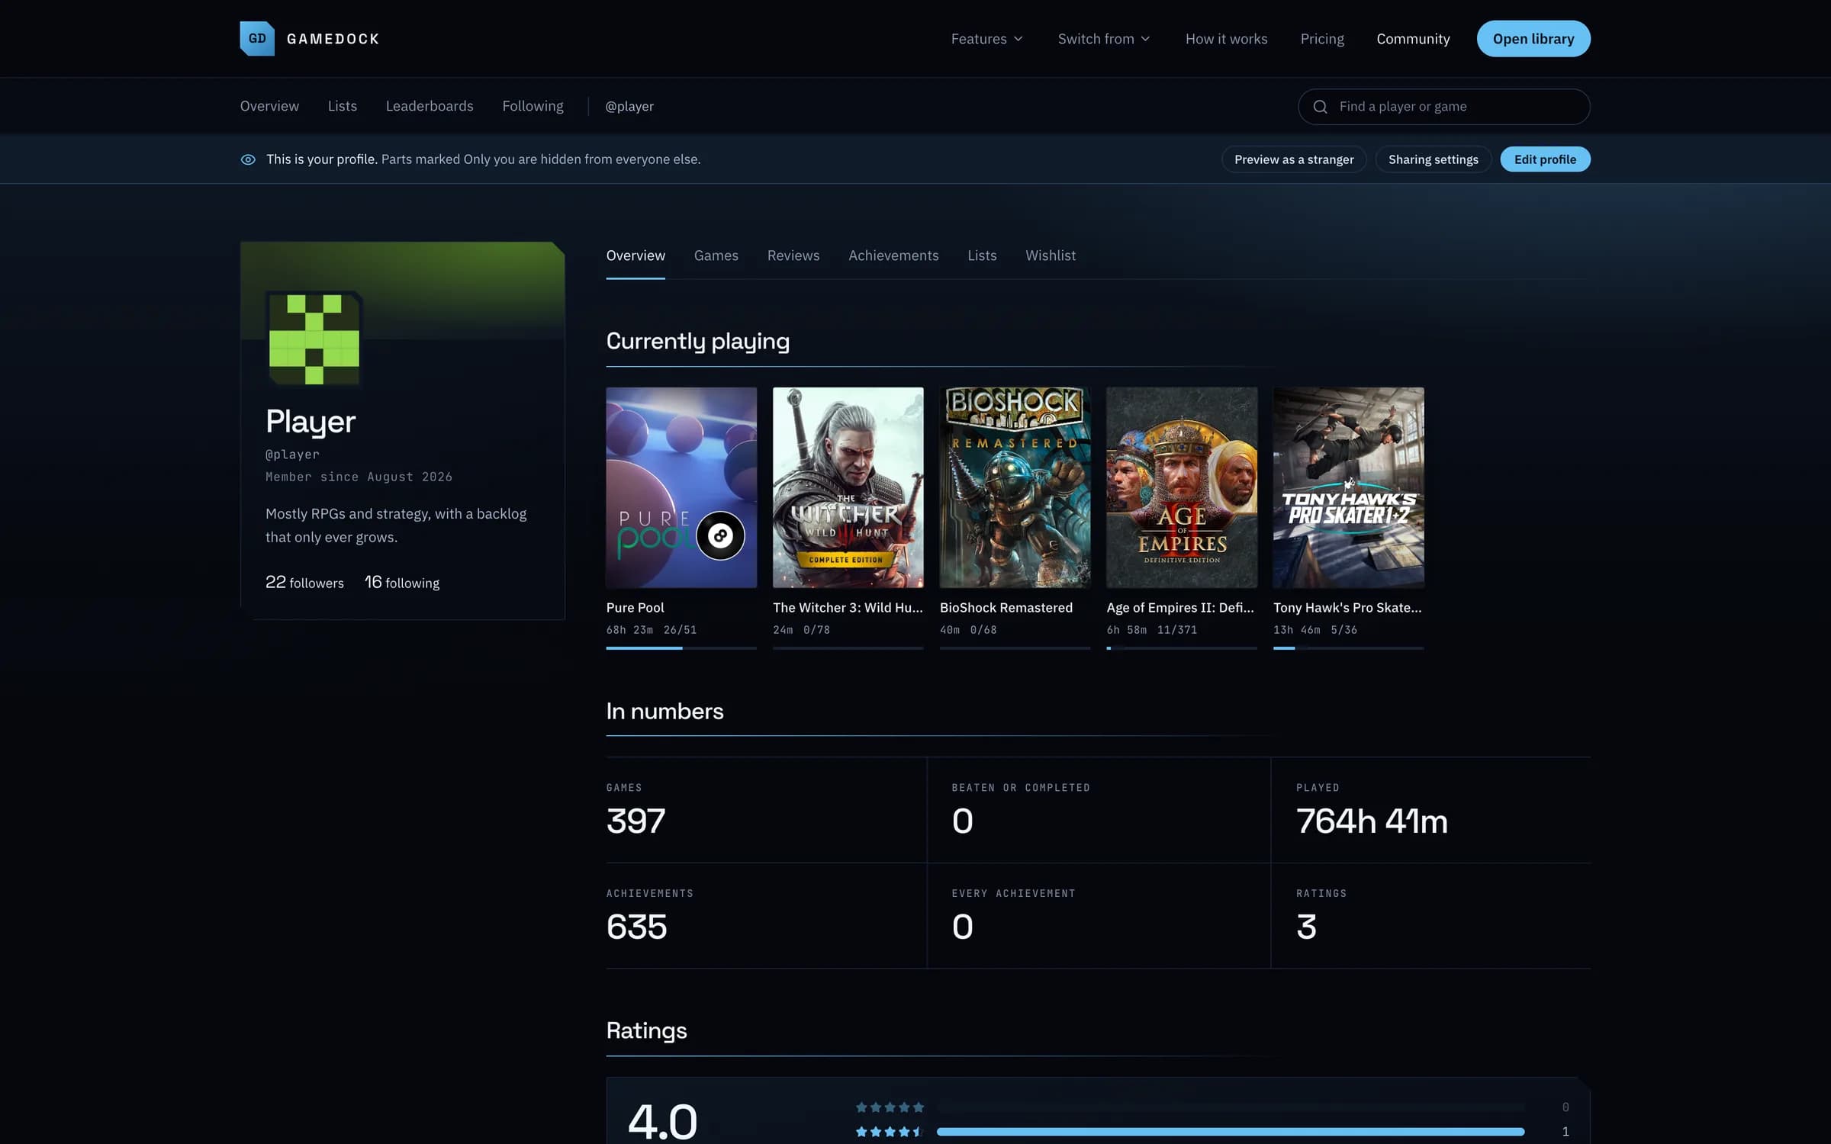Viewport: 1831px width, 1144px height.
Task: Open the profile Lists tab
Action: [982, 255]
